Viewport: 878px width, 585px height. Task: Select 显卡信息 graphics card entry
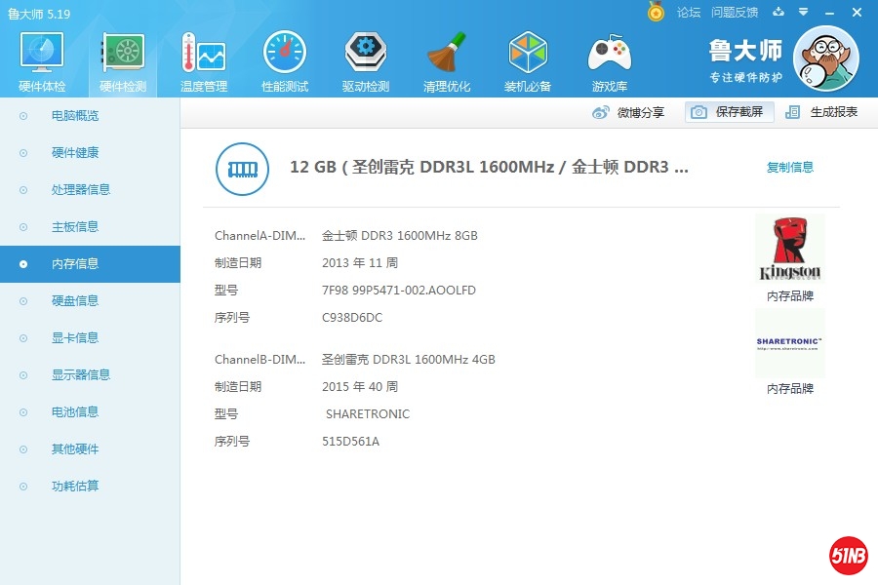pyautogui.click(x=75, y=338)
